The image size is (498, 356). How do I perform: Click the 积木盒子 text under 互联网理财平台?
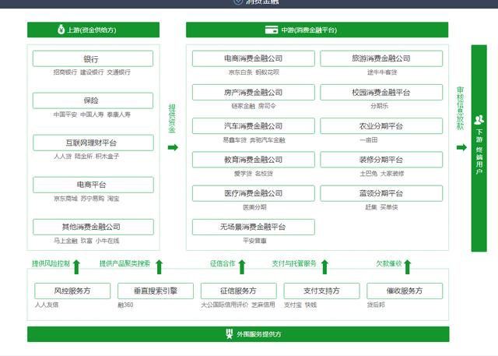(x=107, y=157)
